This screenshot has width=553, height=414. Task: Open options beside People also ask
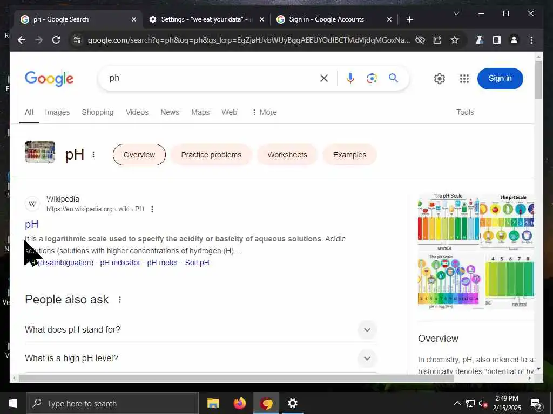click(x=120, y=300)
